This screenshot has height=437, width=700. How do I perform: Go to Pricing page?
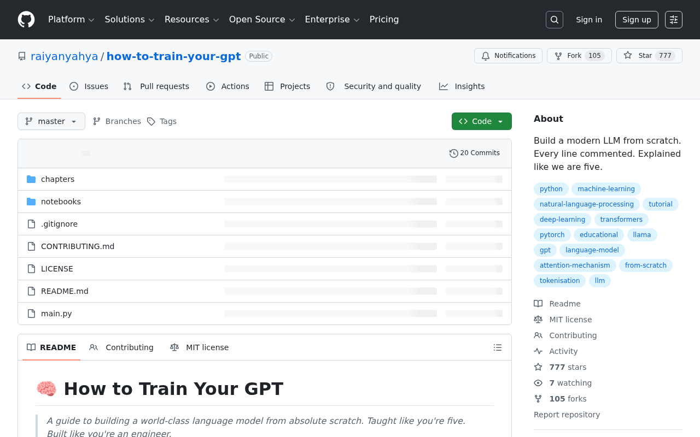(384, 20)
